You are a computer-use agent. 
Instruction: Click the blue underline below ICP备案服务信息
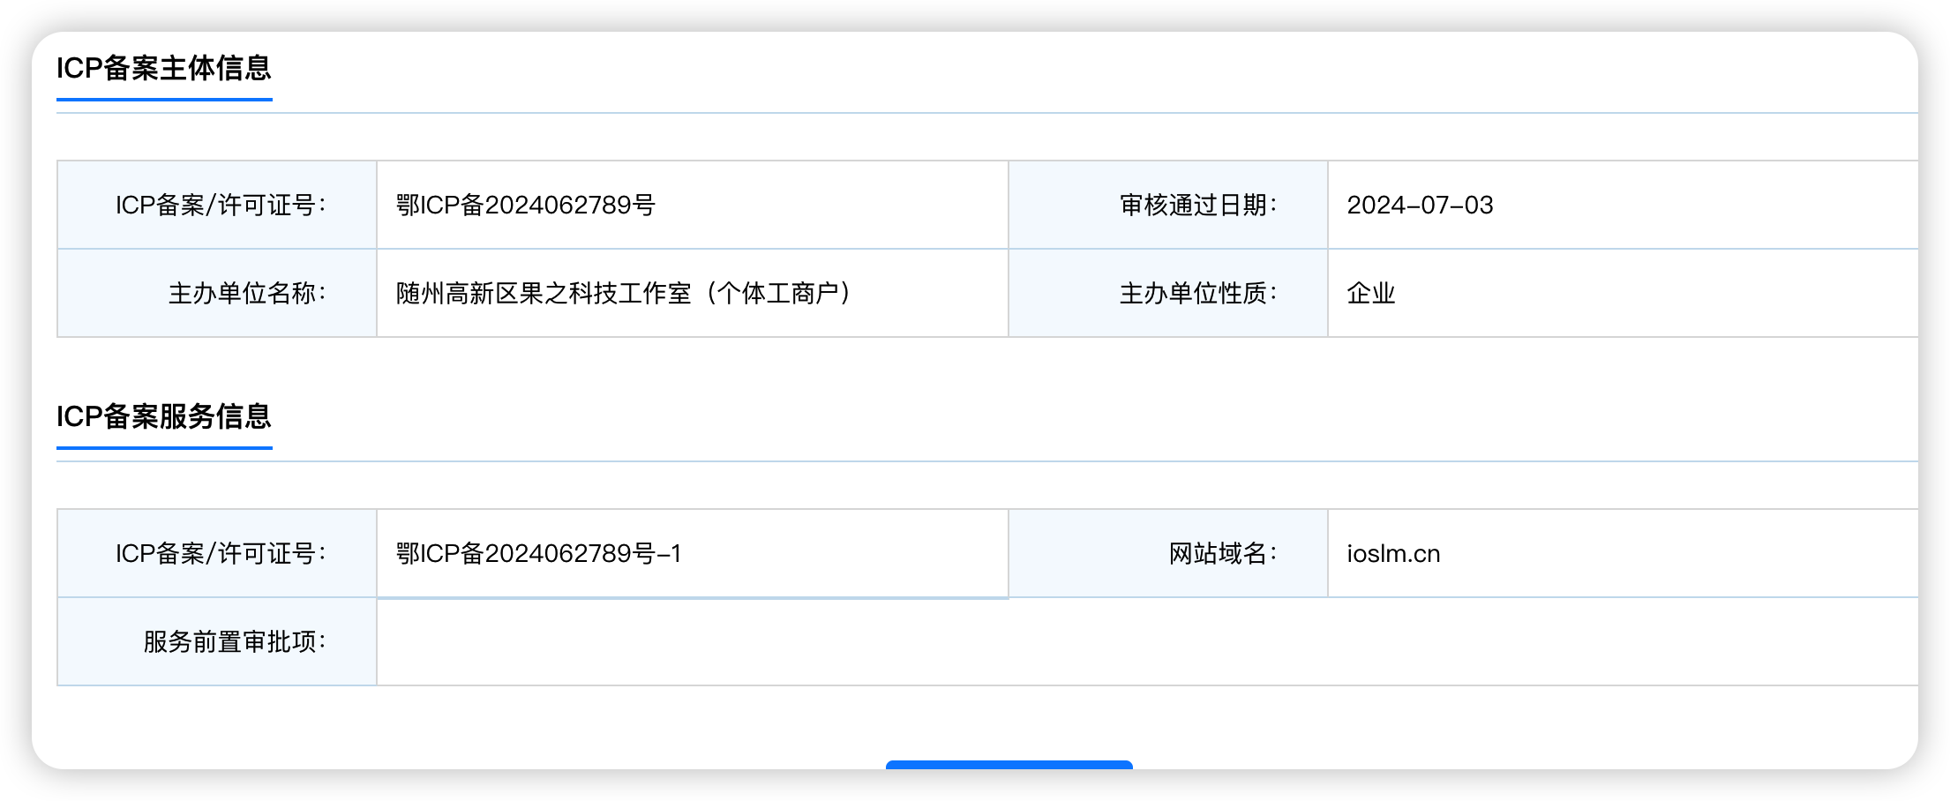(x=164, y=448)
